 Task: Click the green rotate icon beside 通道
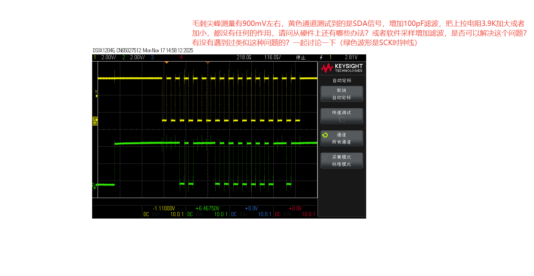(x=325, y=135)
